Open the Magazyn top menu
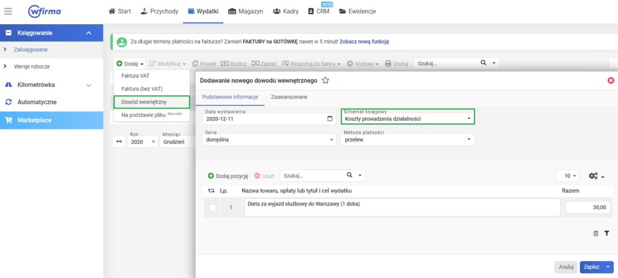The image size is (618, 278). pyautogui.click(x=245, y=11)
